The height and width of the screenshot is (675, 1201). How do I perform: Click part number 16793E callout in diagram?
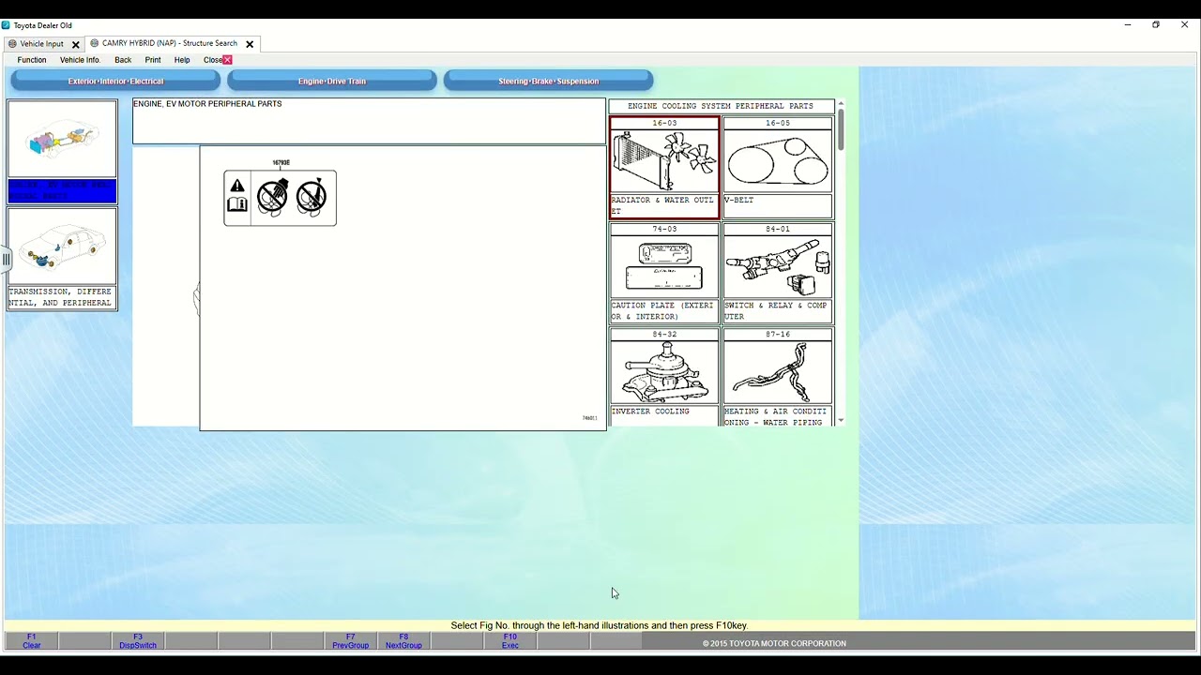click(281, 163)
